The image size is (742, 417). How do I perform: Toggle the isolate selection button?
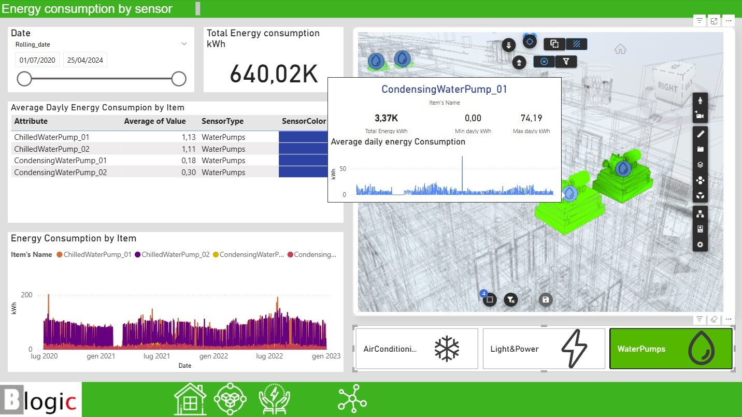click(544, 62)
